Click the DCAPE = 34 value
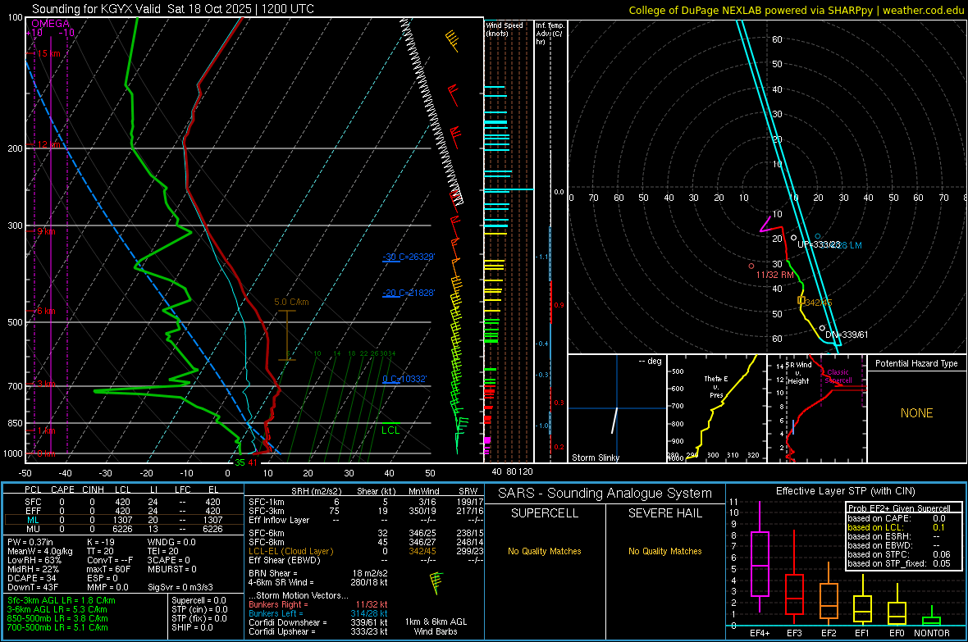Viewport: 968px width, 642px height. pos(31,578)
